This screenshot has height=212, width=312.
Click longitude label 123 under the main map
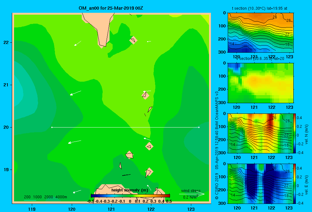click(191, 209)
